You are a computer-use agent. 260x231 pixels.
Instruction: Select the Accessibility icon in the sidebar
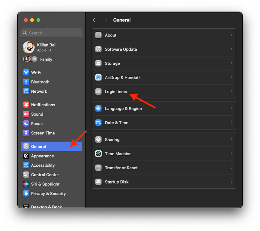[26, 165]
